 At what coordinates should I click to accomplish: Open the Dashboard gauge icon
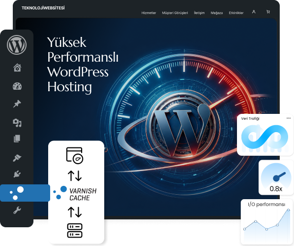pos(17,86)
